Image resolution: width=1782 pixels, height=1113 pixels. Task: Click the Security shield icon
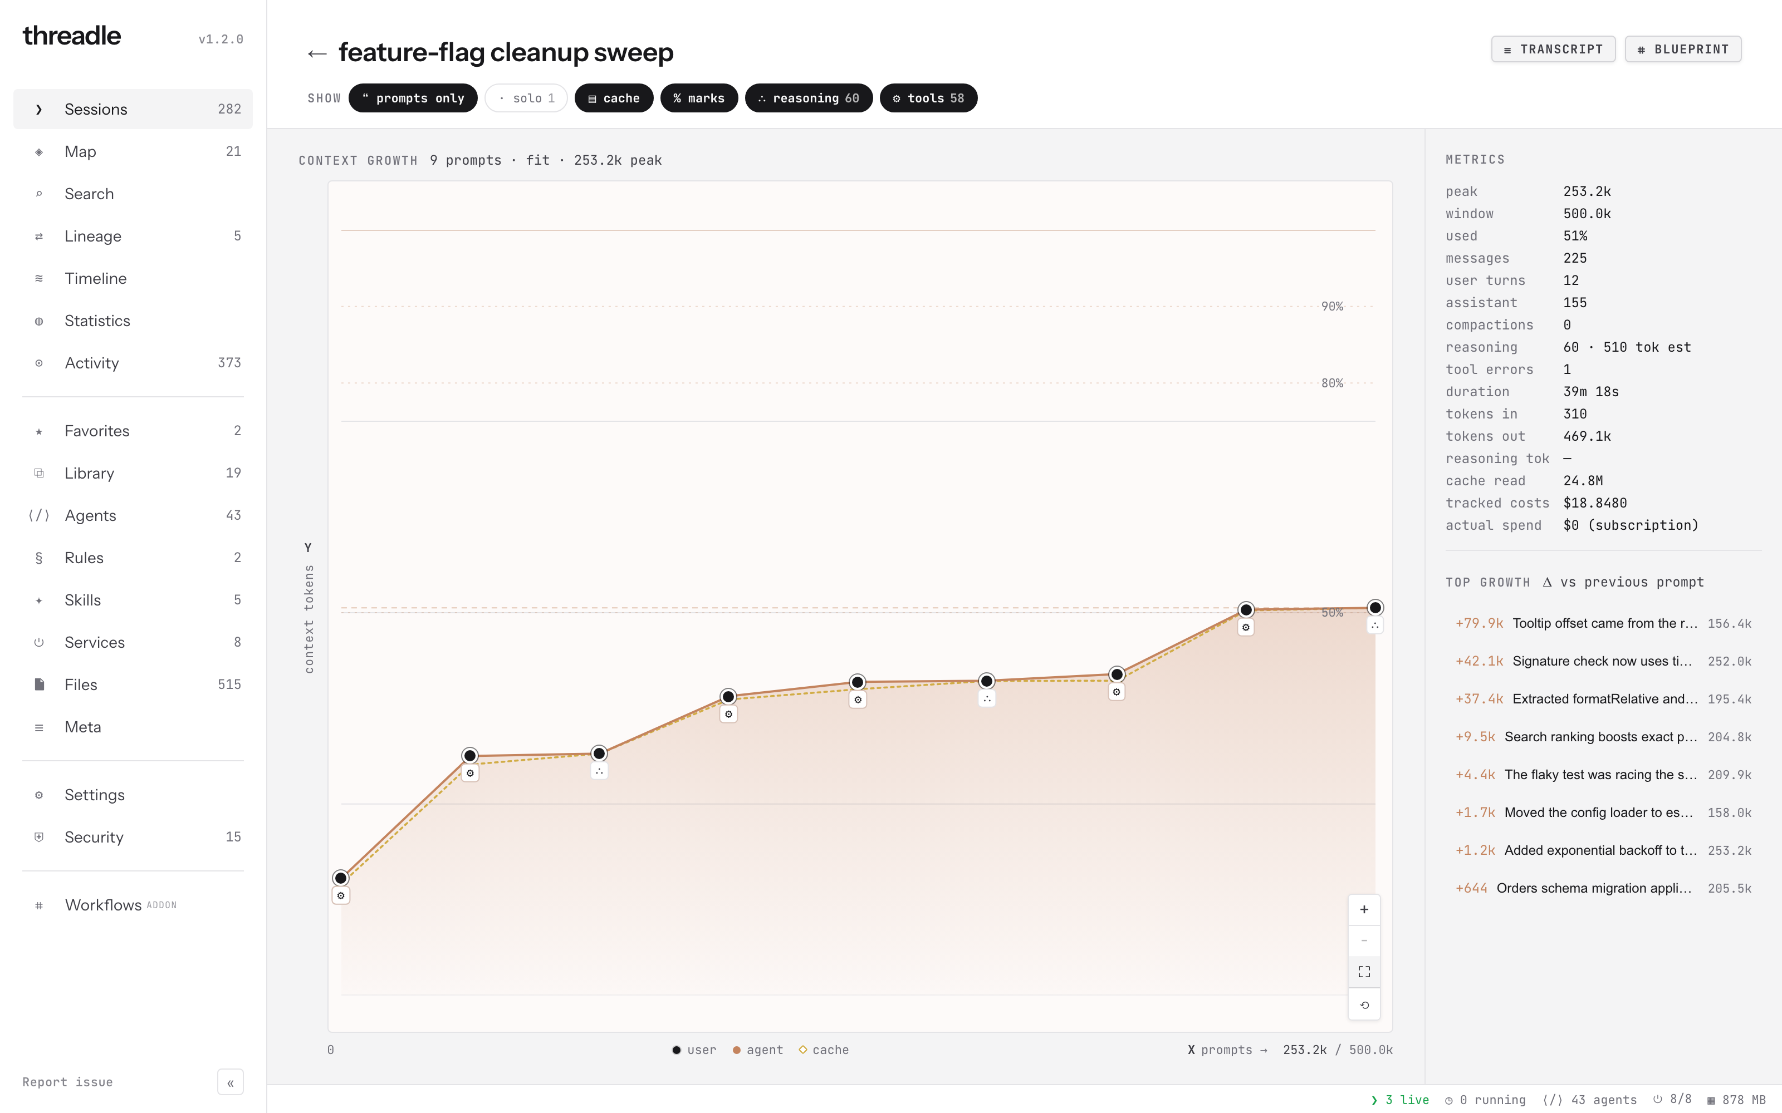[39, 837]
